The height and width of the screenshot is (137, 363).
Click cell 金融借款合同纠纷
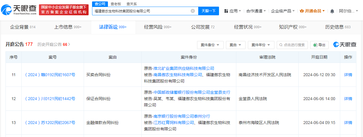(102, 123)
